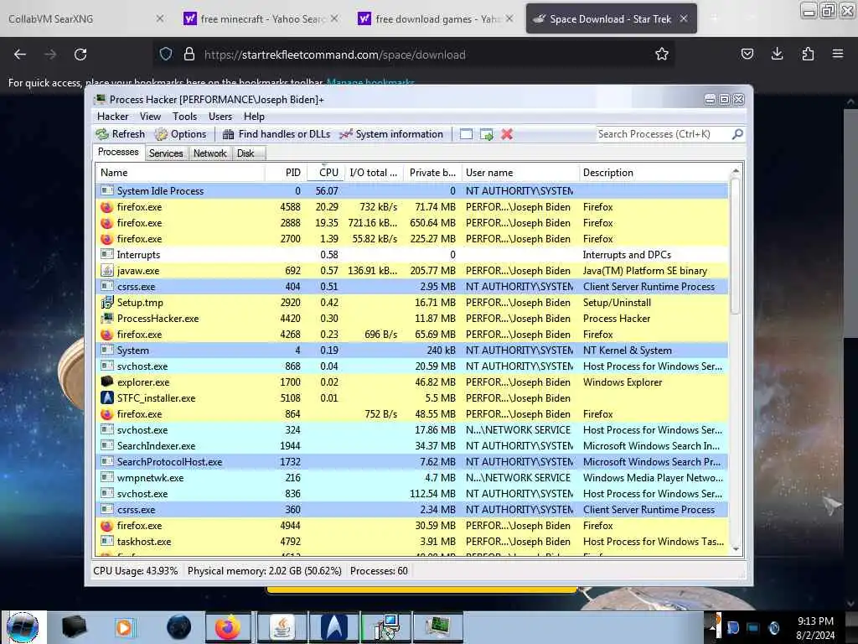Select the taskhost.exe row
This screenshot has height=644, width=858.
tap(412, 542)
